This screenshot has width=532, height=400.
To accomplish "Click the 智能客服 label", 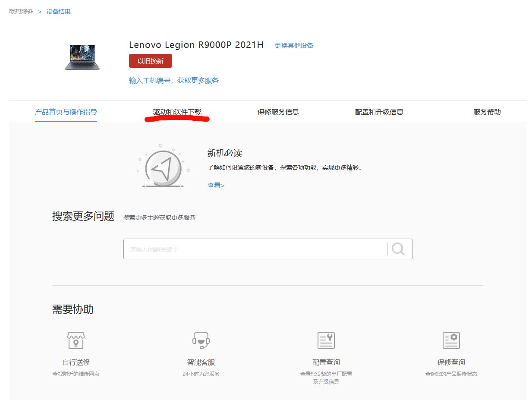I will 201,362.
